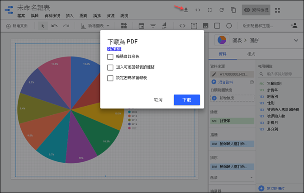Open the 檔案 menu
The image size is (304, 193).
point(21,16)
